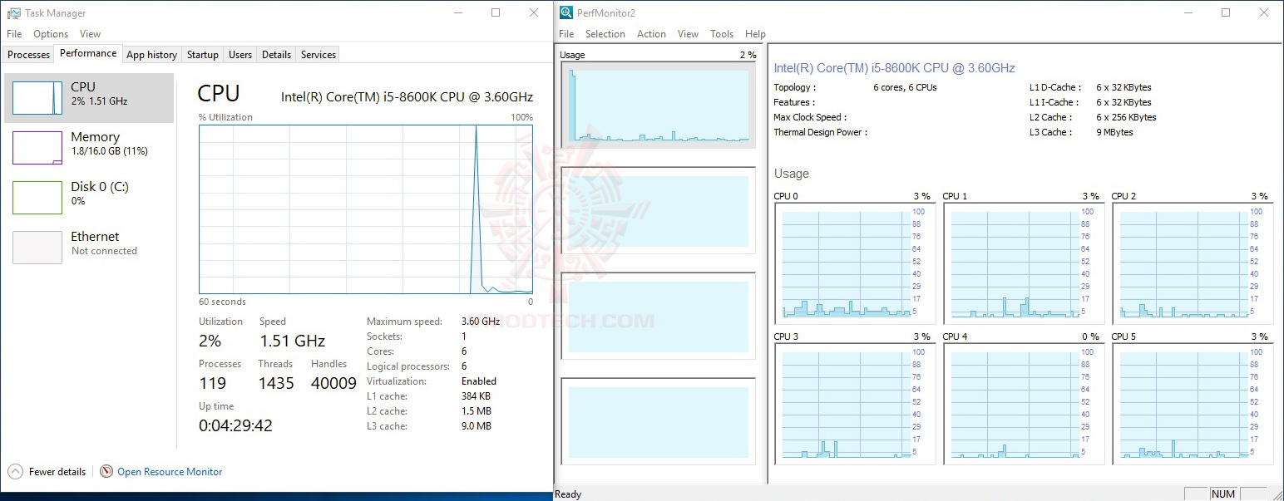Image resolution: width=1284 pixels, height=501 pixels.
Task: Select the CPU mini graph thumbnail in Task Manager
Action: (x=37, y=97)
